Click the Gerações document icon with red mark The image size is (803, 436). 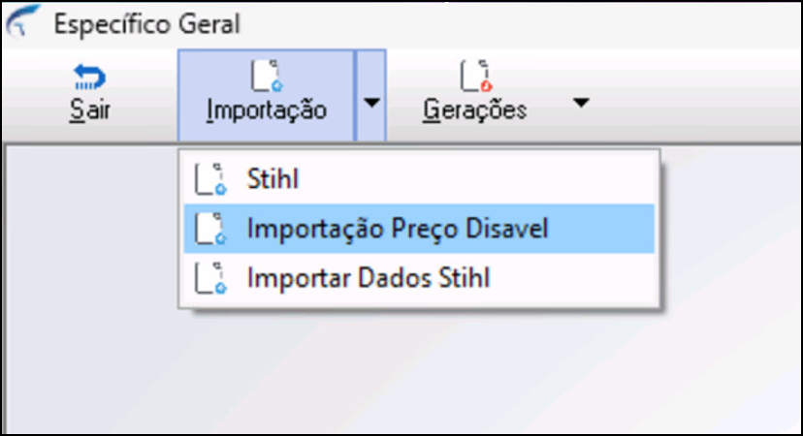[x=476, y=76]
